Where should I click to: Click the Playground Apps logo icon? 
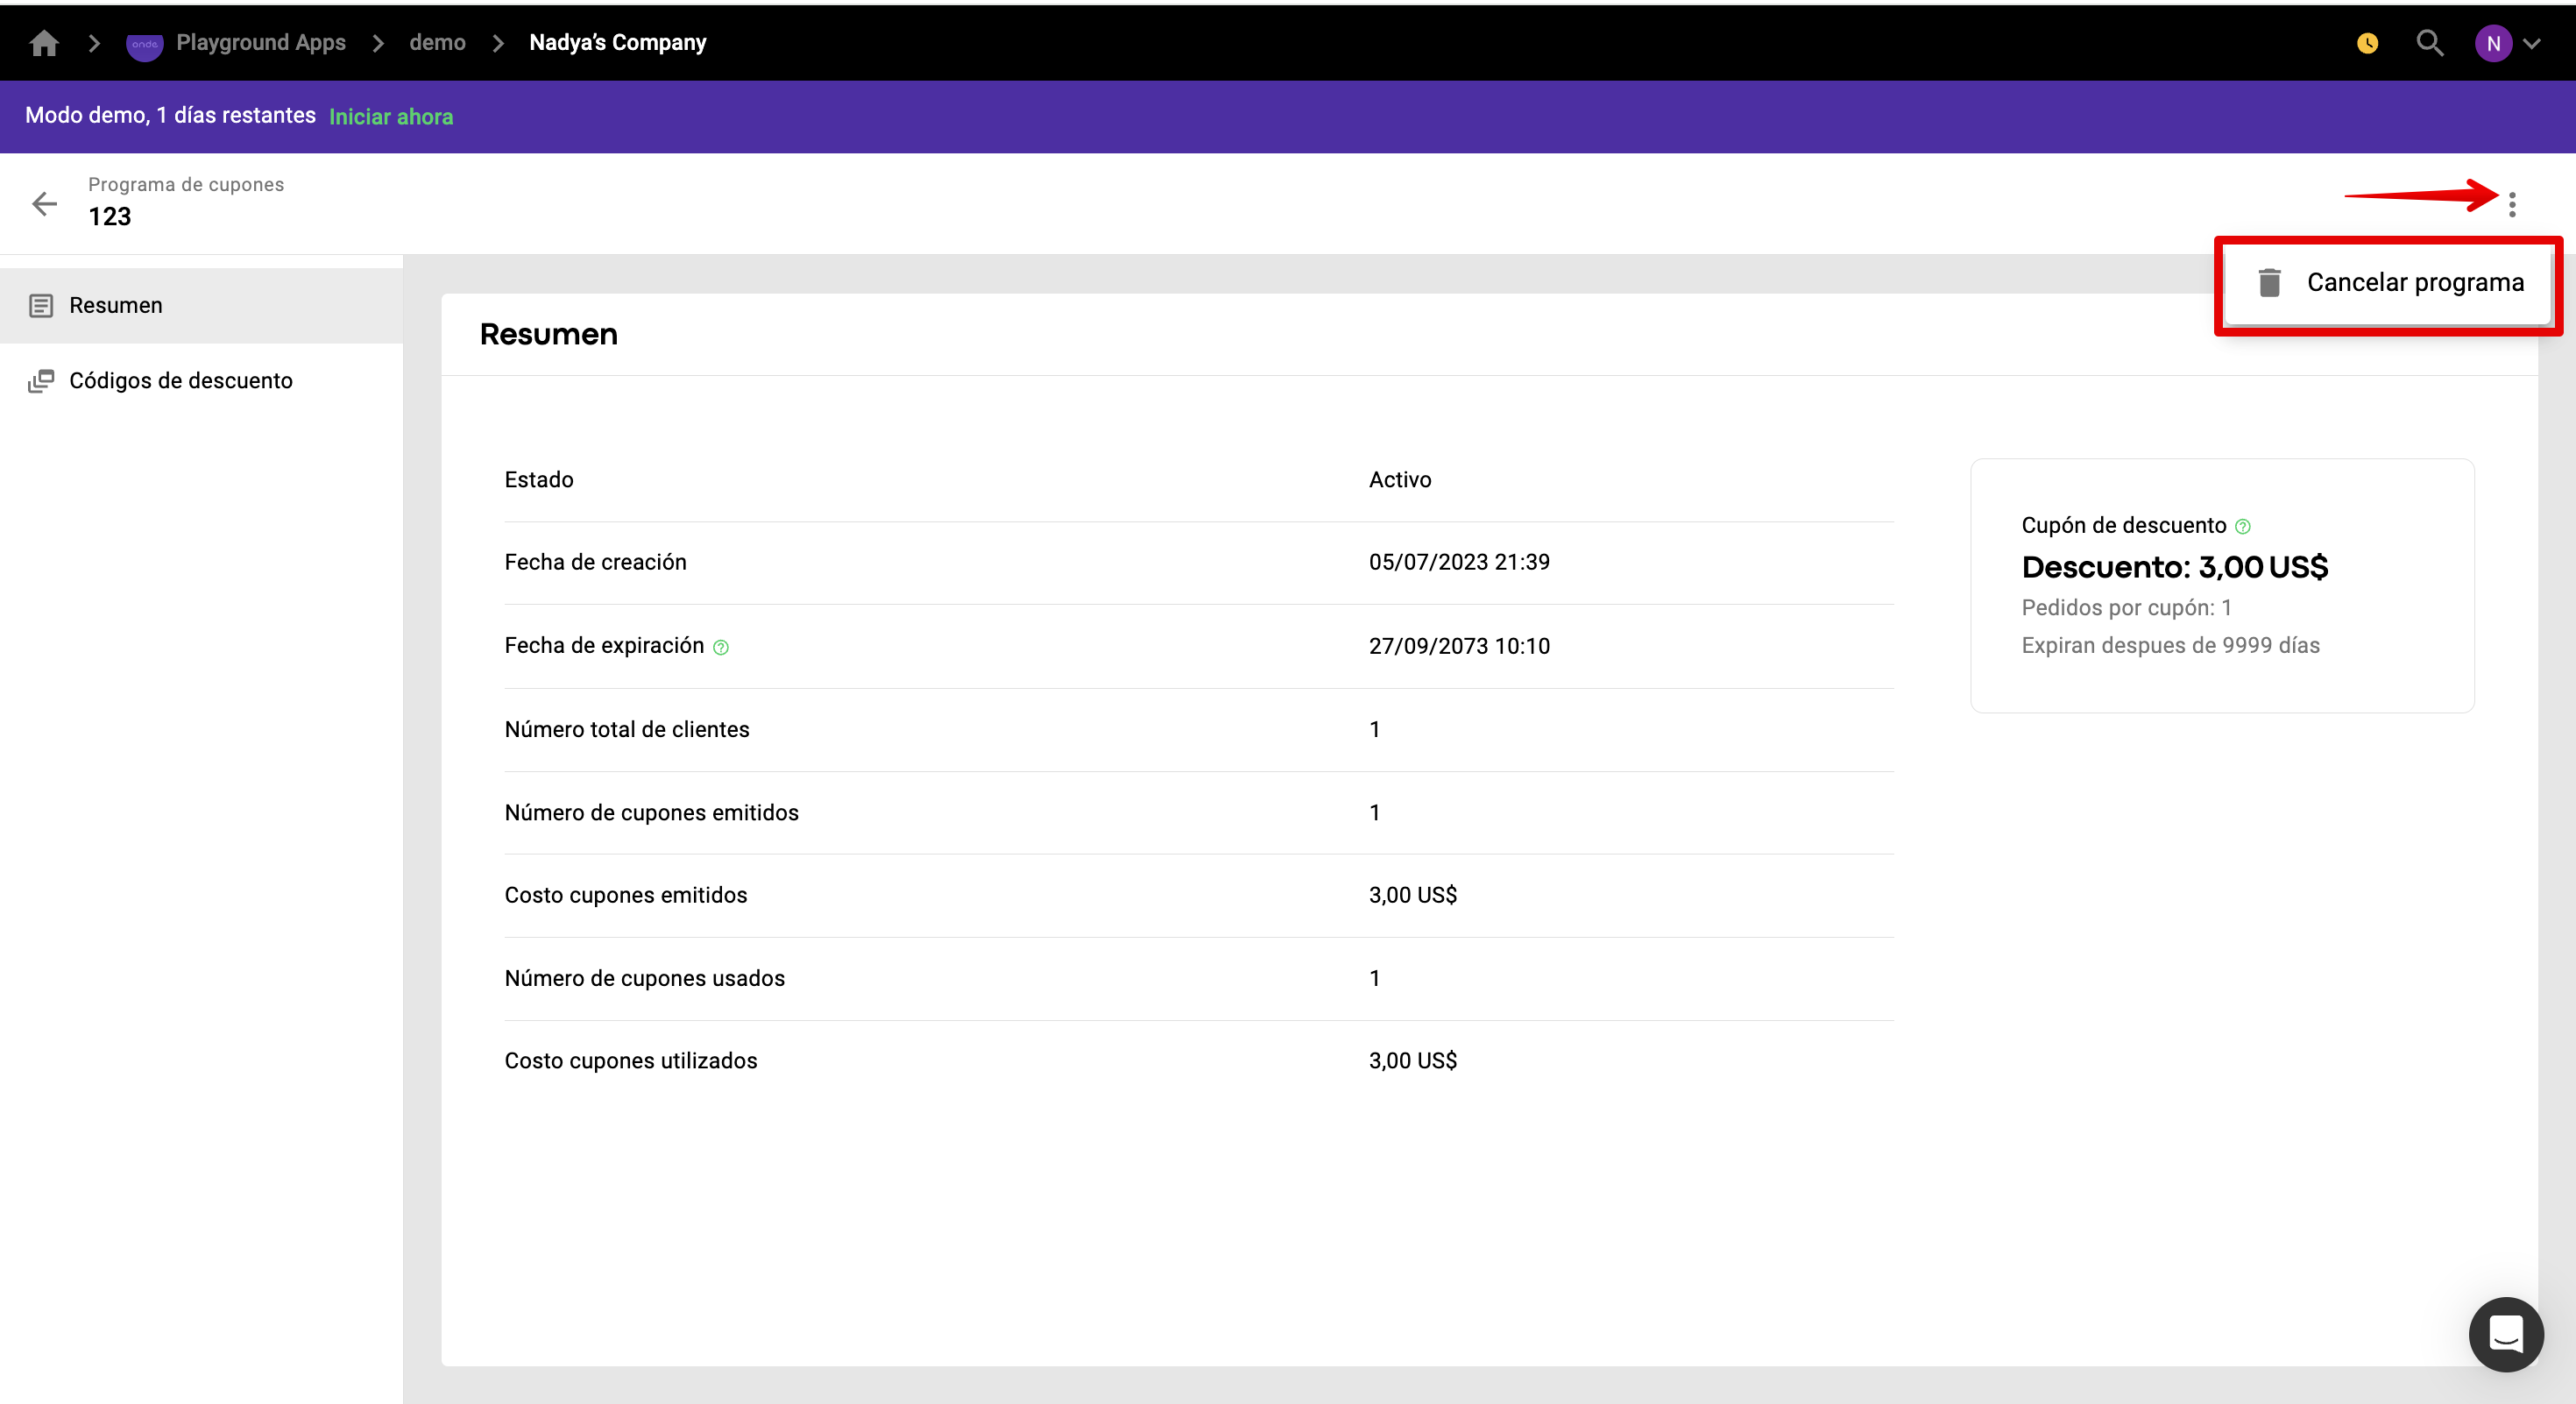[144, 44]
